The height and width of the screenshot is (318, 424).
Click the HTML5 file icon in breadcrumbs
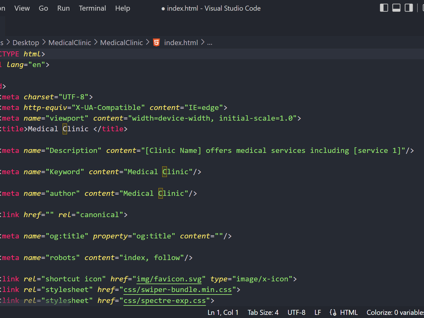pyautogui.click(x=156, y=42)
